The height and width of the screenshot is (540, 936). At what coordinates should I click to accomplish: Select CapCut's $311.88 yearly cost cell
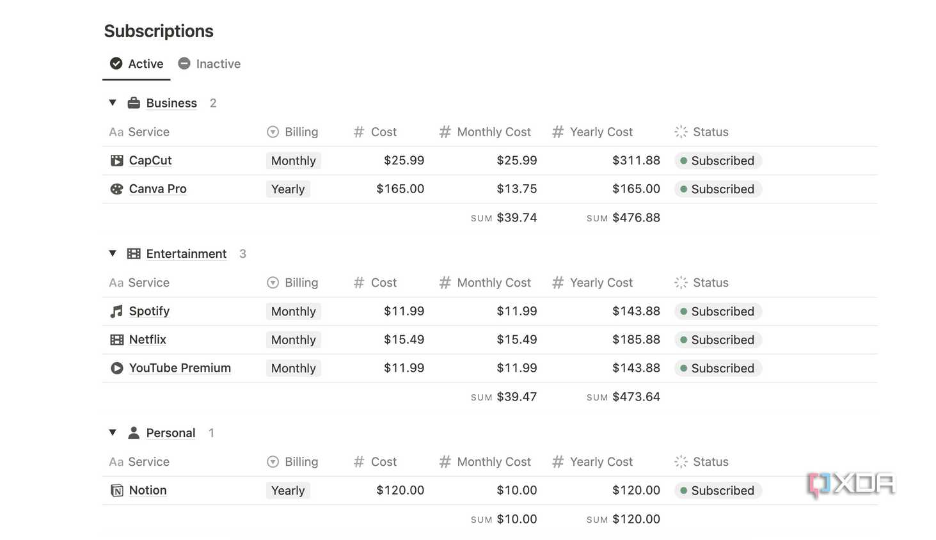636,161
